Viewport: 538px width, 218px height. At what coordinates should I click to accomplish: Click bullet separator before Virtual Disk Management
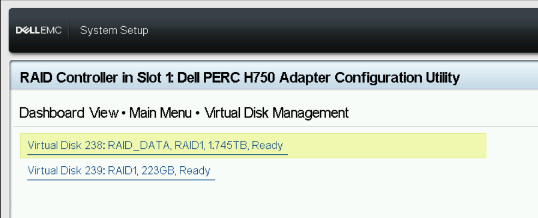click(198, 113)
